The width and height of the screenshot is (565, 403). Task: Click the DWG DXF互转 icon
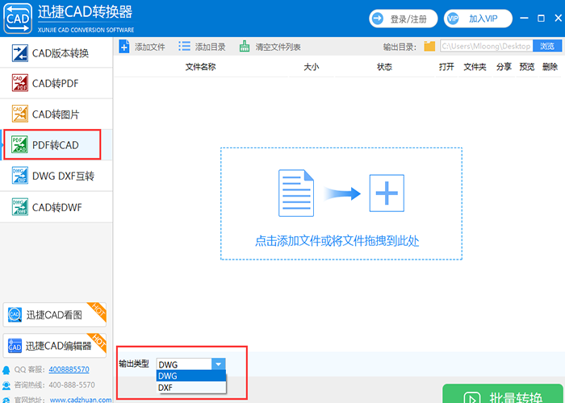[20, 176]
